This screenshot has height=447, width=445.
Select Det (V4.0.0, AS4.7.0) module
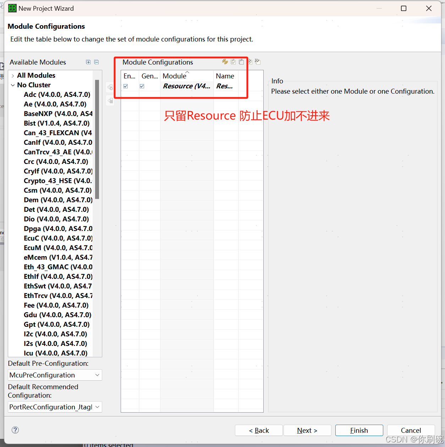pyautogui.click(x=56, y=210)
